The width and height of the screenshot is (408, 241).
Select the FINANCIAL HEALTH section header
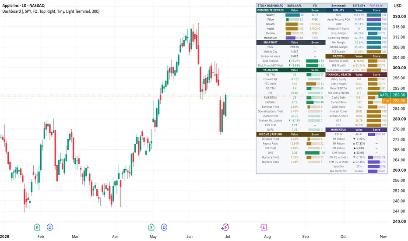pyautogui.click(x=338, y=74)
